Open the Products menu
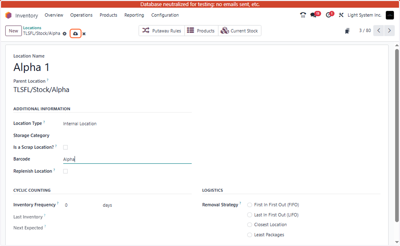Viewport: 400px width, 246px height. (x=108, y=15)
